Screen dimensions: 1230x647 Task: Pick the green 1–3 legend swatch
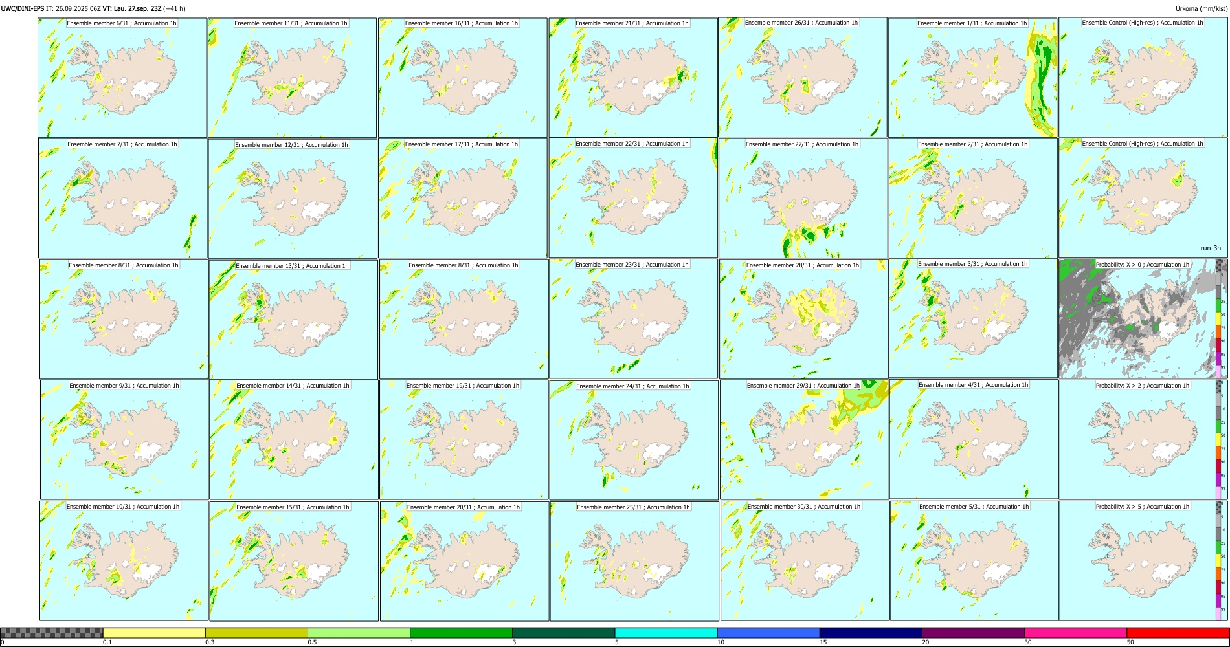(461, 633)
